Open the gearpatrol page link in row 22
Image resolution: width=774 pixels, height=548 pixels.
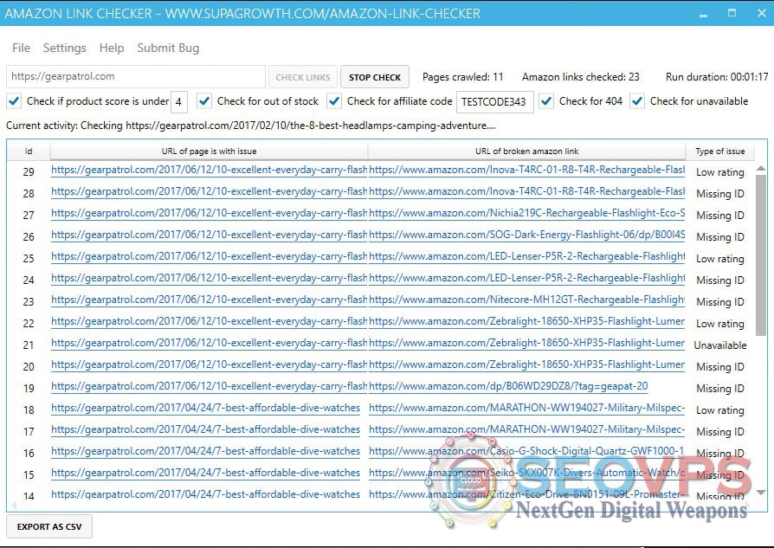[x=209, y=321]
